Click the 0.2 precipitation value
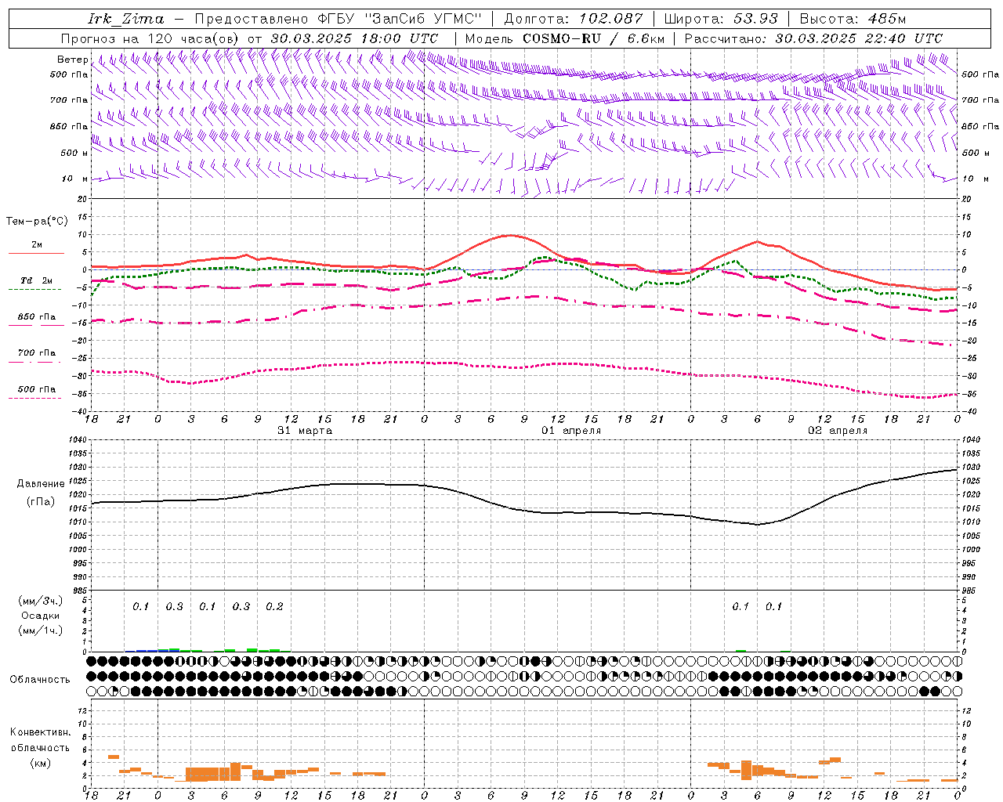1003x802 pixels. (274, 606)
